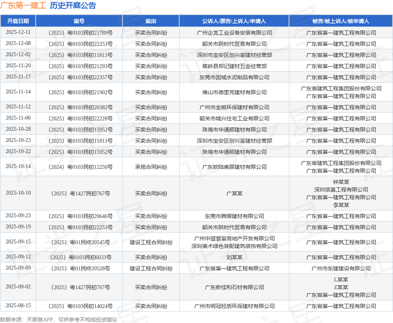The width and height of the screenshot is (393, 323).
Task: Select case number 粤0103民初6033号
Action: [x=90, y=257]
